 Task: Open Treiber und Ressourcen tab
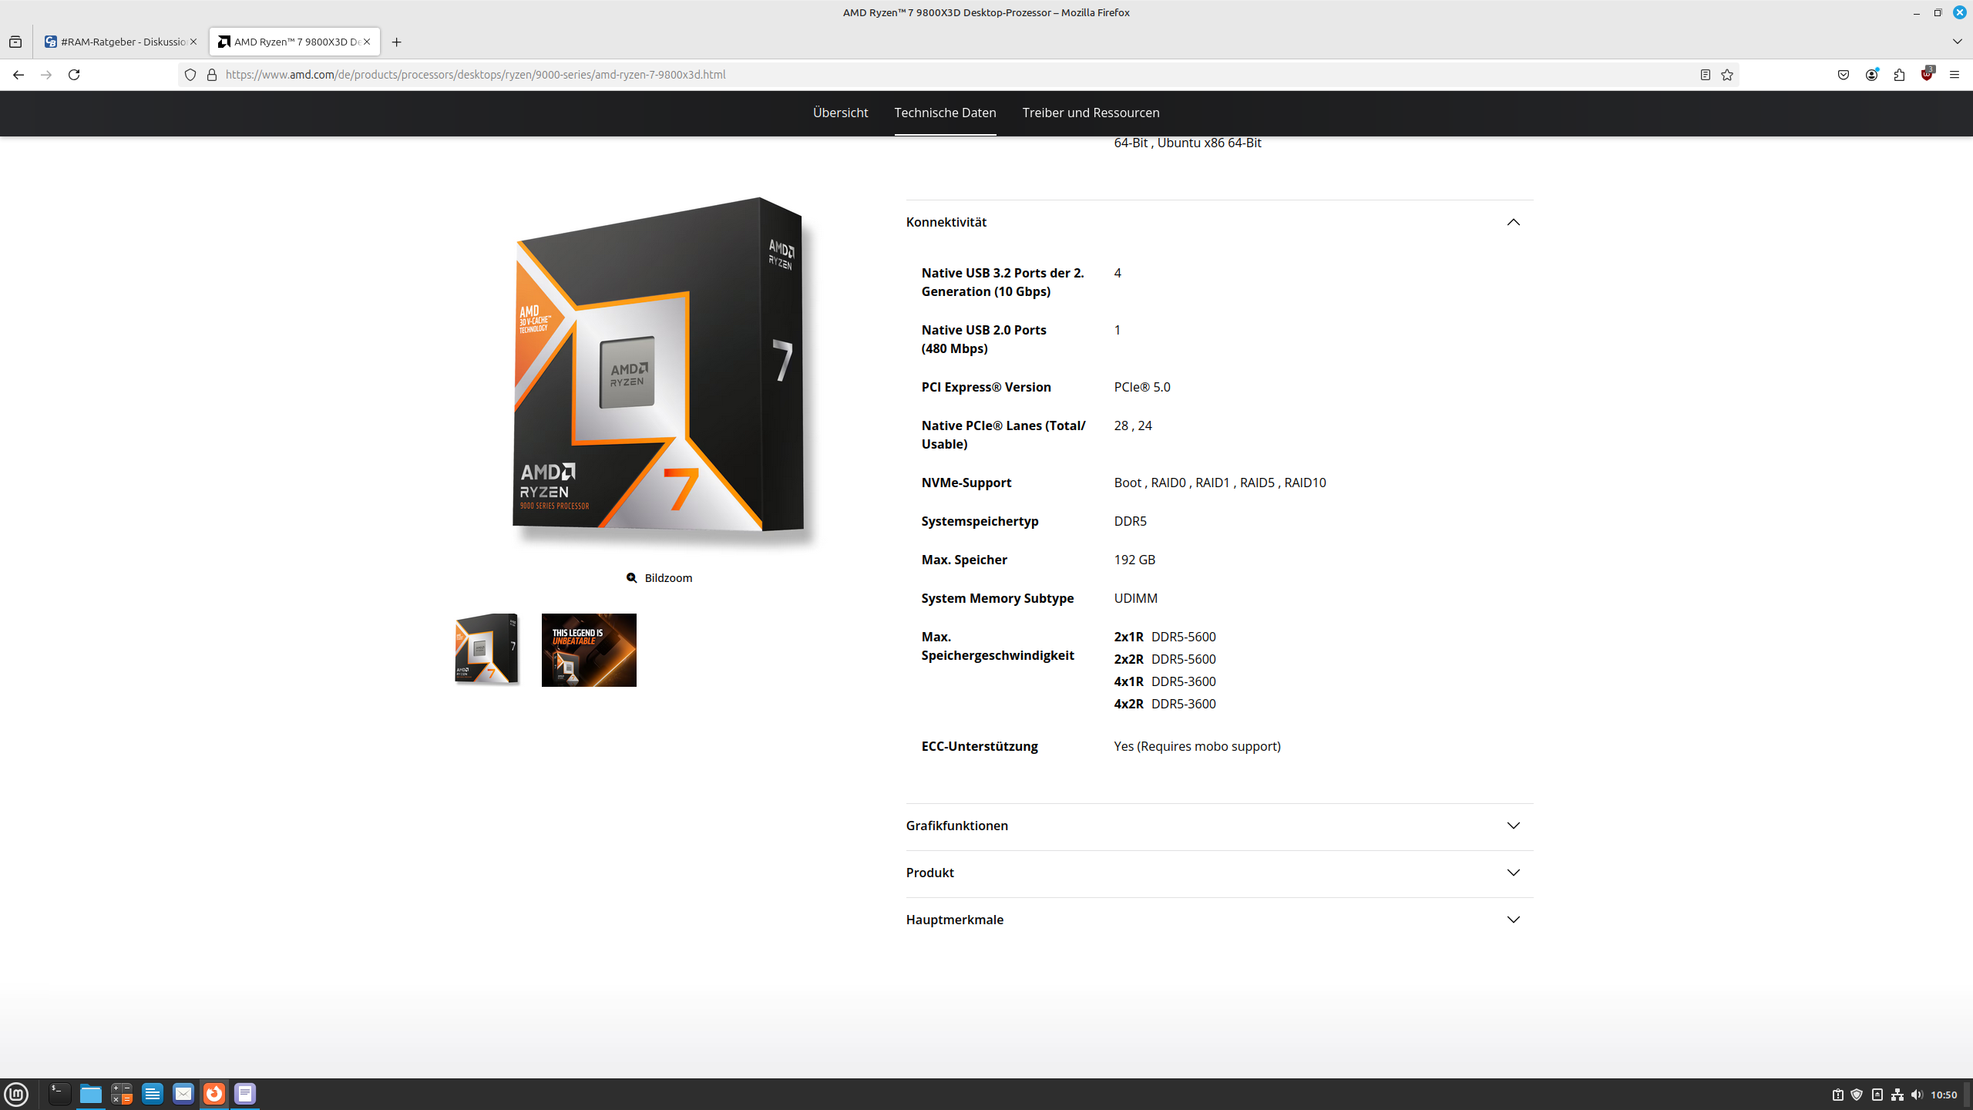pyautogui.click(x=1091, y=113)
